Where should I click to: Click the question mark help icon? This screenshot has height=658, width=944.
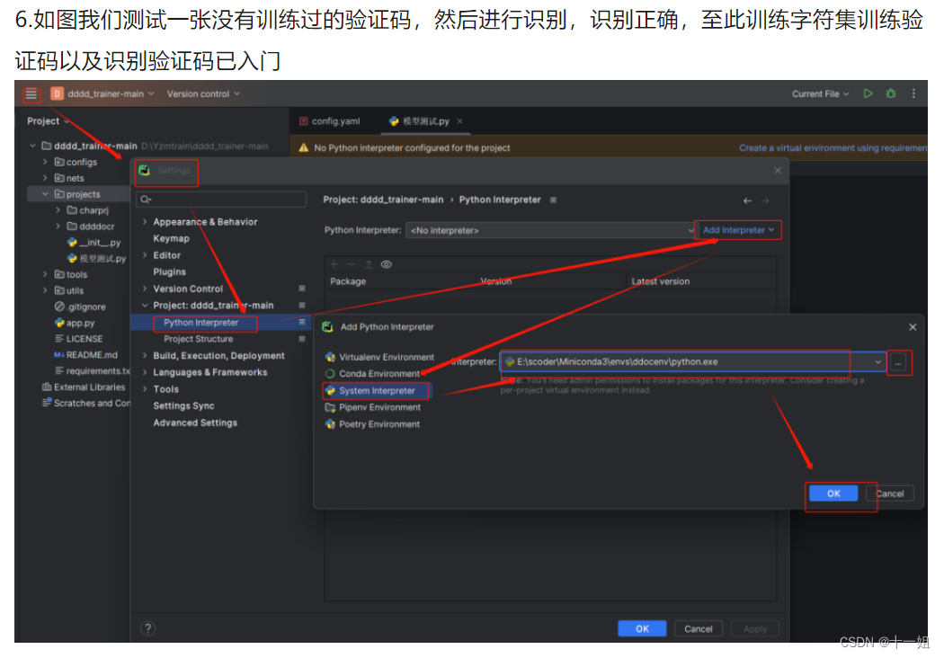click(147, 628)
